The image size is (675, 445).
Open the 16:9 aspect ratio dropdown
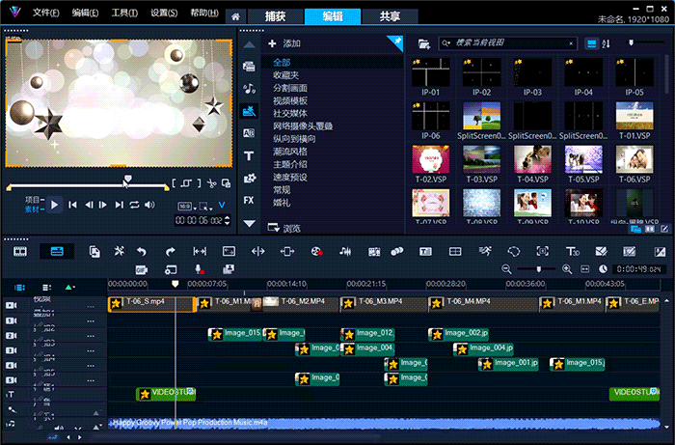(184, 206)
